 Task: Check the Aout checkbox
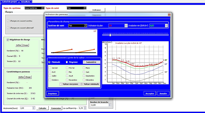pos(67,76)
